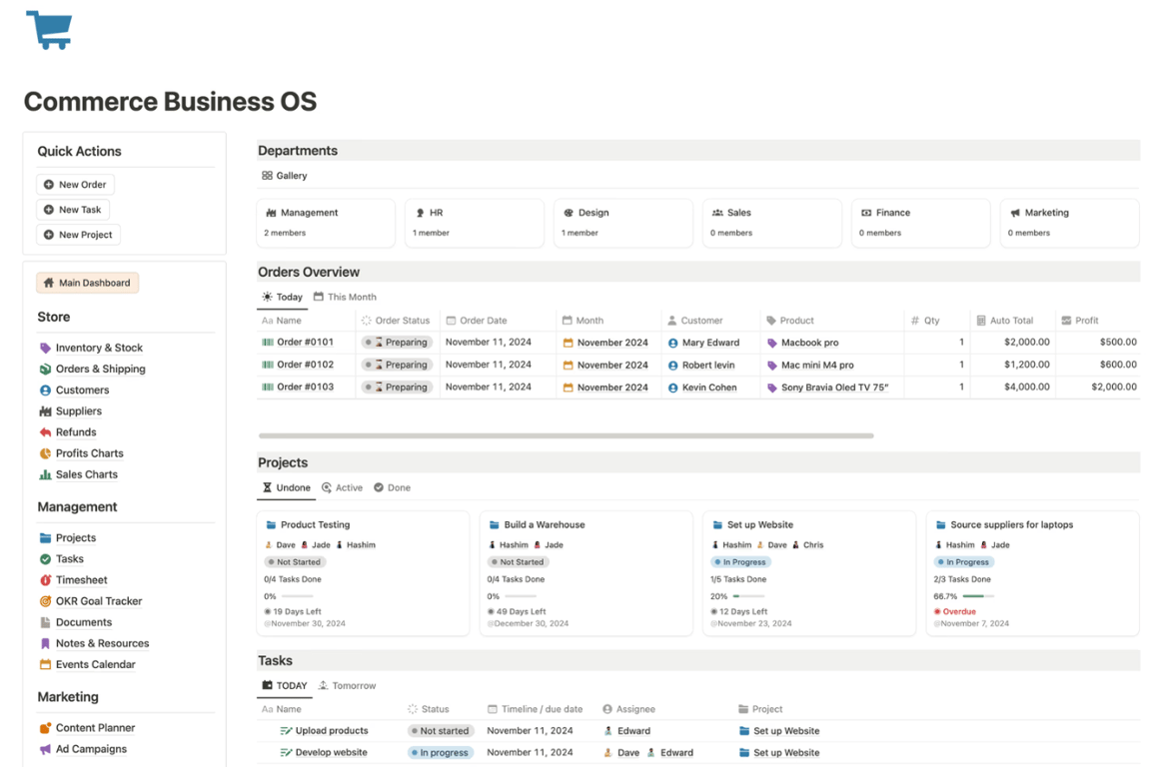Click the red Overdue label
The image size is (1160, 767).
tap(959, 611)
